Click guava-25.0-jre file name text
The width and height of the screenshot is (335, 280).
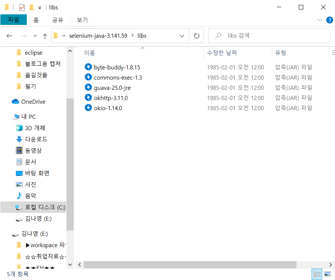tap(112, 88)
